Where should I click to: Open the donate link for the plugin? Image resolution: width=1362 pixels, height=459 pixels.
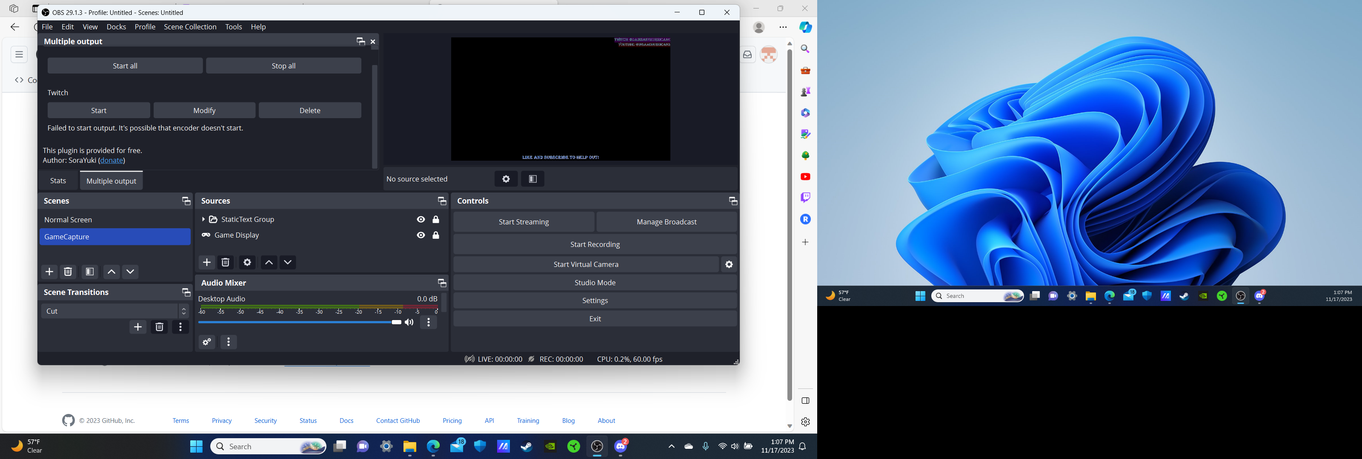[111, 160]
